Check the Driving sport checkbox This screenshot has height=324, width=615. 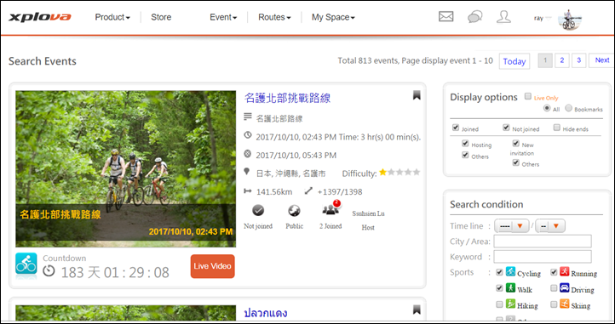click(x=554, y=288)
